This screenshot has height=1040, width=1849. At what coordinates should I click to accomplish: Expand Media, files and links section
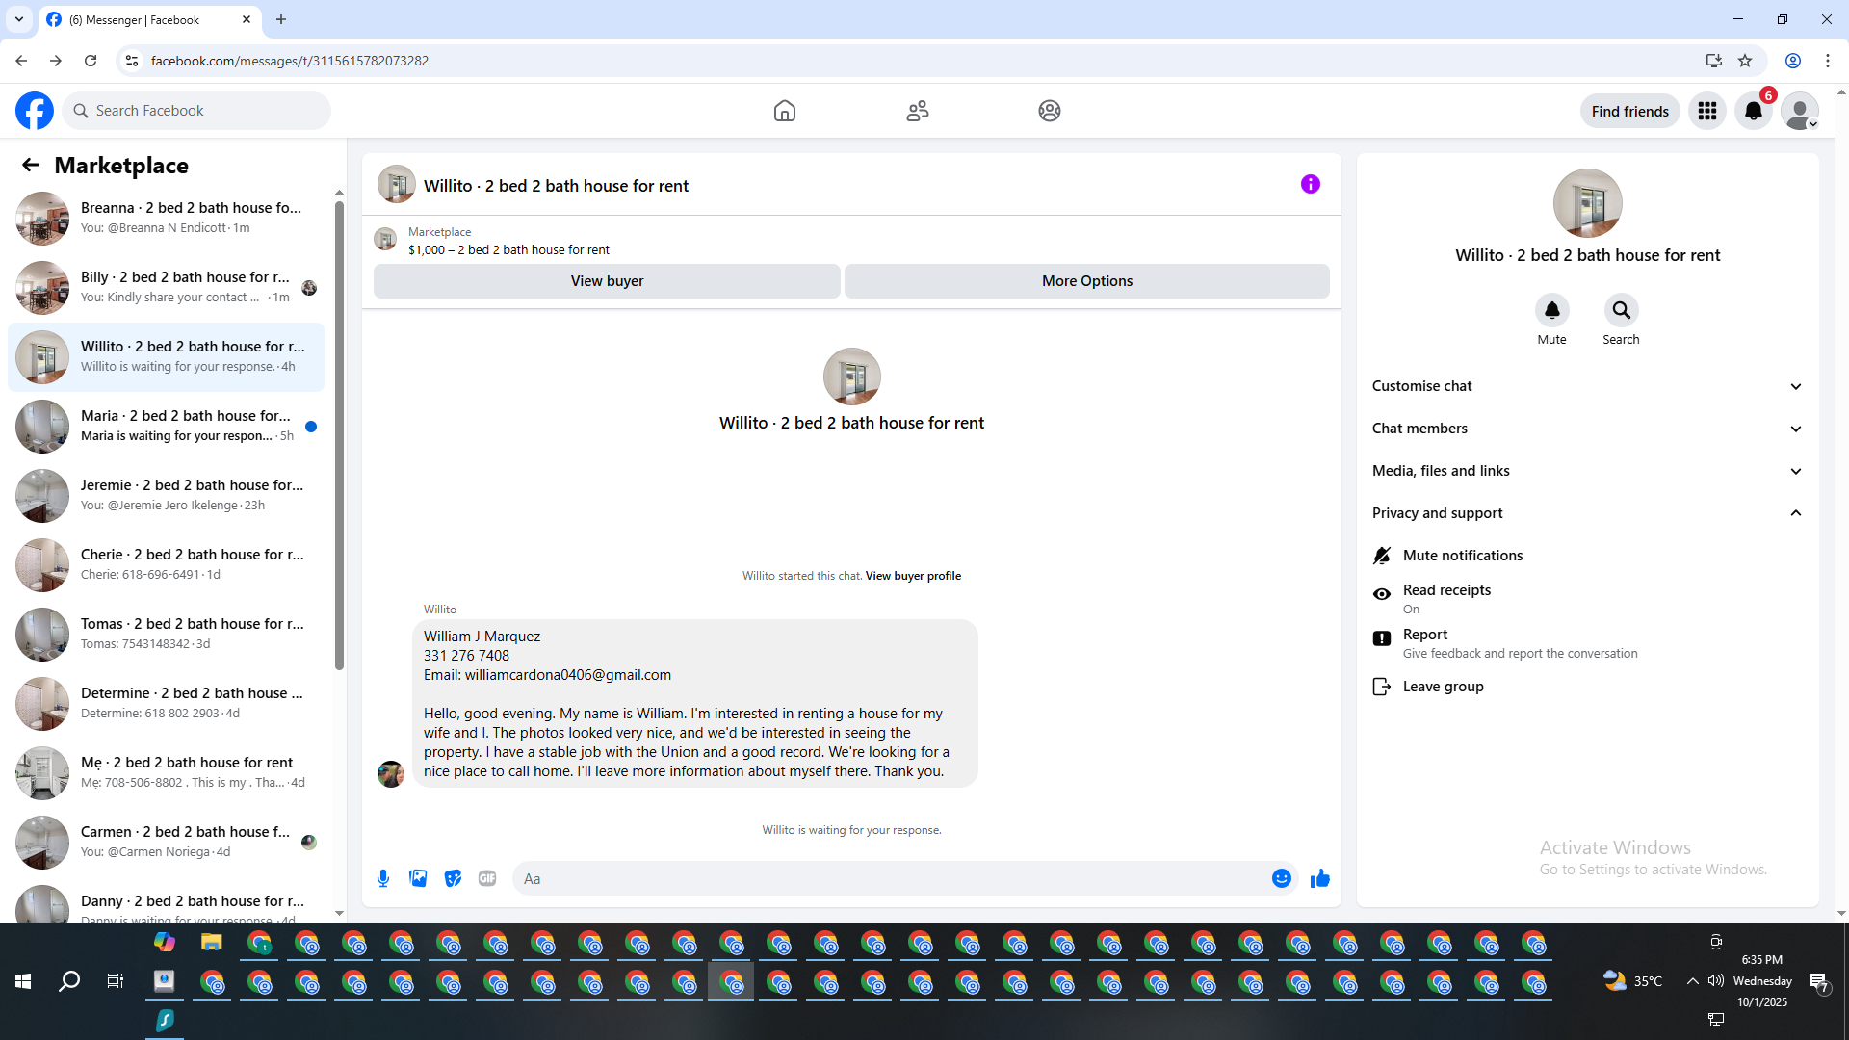coord(1588,471)
